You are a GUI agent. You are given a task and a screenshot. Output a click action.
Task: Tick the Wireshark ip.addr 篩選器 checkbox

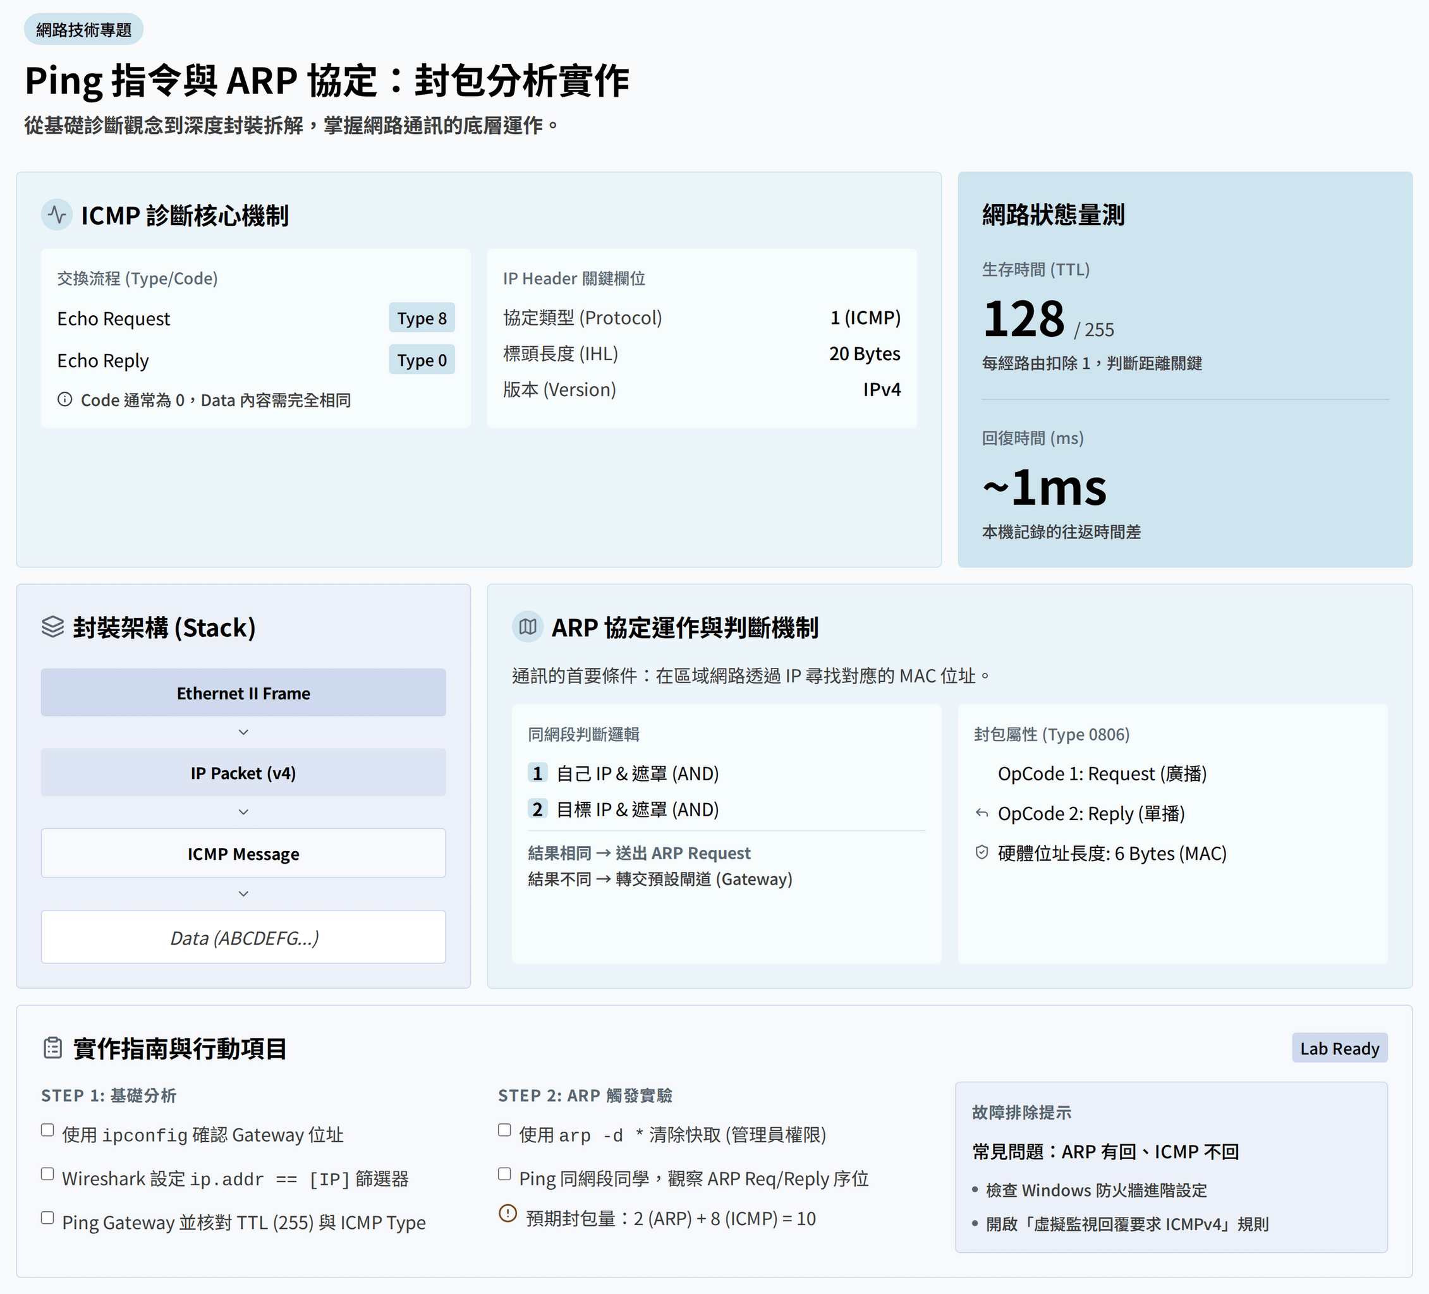47,1174
